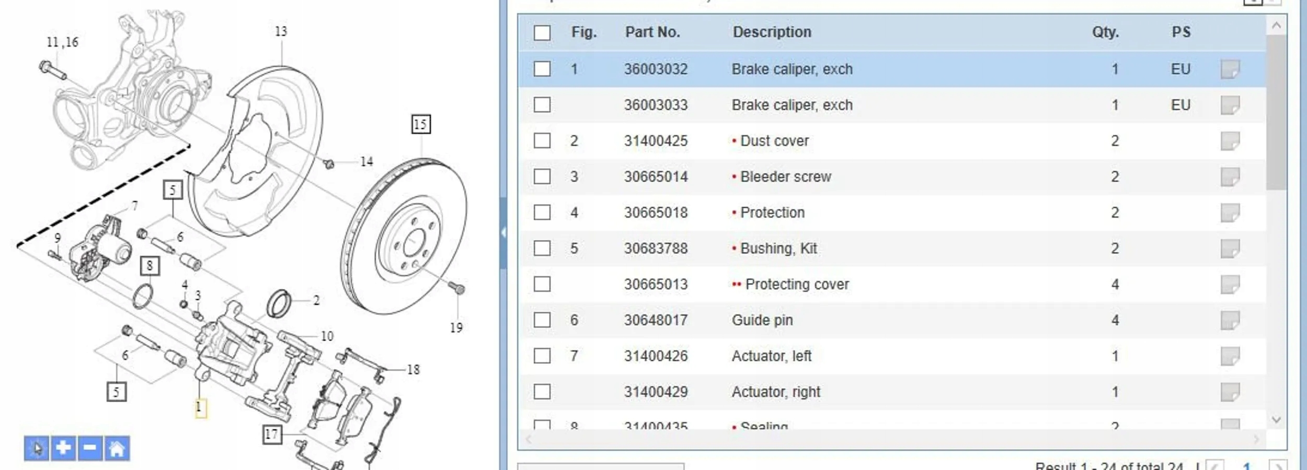The image size is (1307, 470).
Task: Open the note icon for part 36003032
Action: pos(1230,69)
